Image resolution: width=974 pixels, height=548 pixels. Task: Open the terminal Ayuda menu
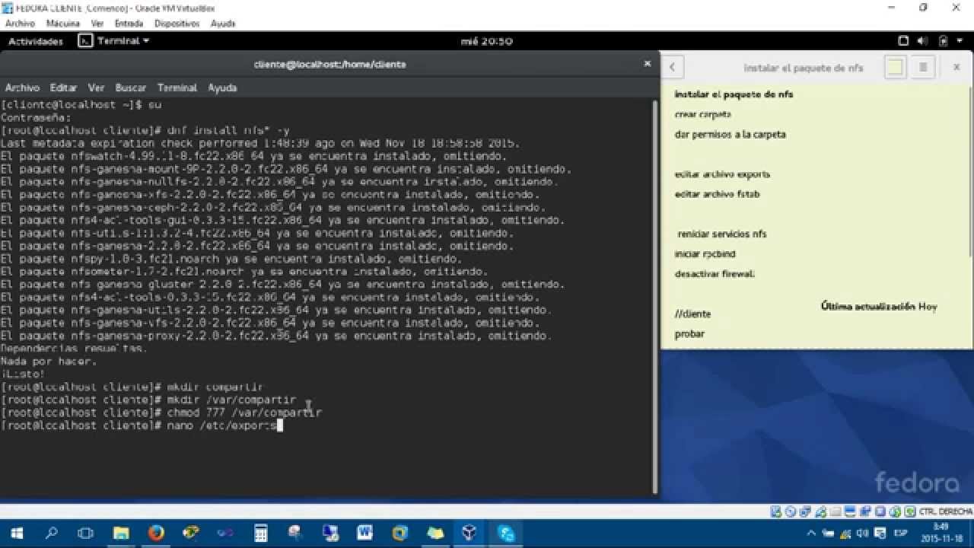click(x=222, y=88)
